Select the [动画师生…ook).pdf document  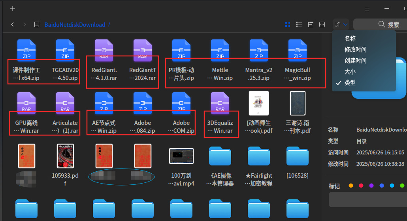pos(258,113)
